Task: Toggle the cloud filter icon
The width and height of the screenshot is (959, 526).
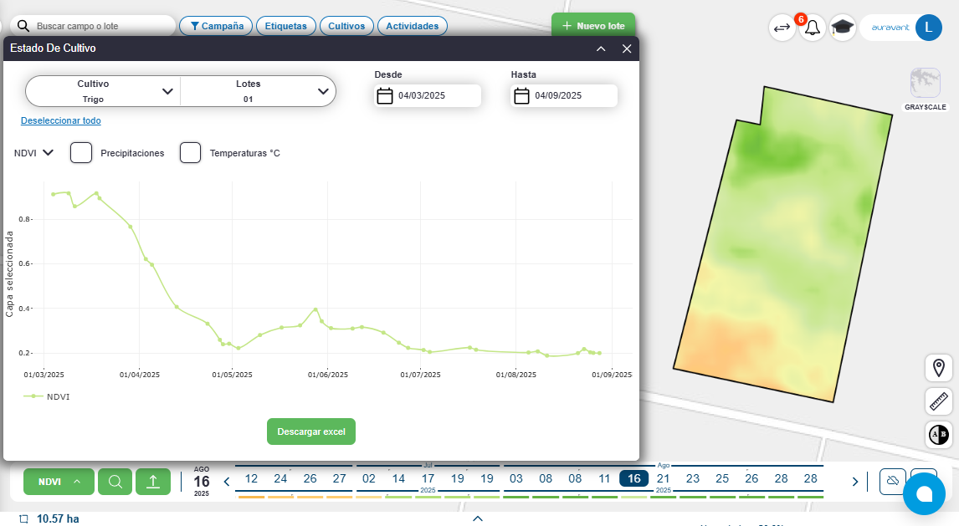Action: click(893, 482)
